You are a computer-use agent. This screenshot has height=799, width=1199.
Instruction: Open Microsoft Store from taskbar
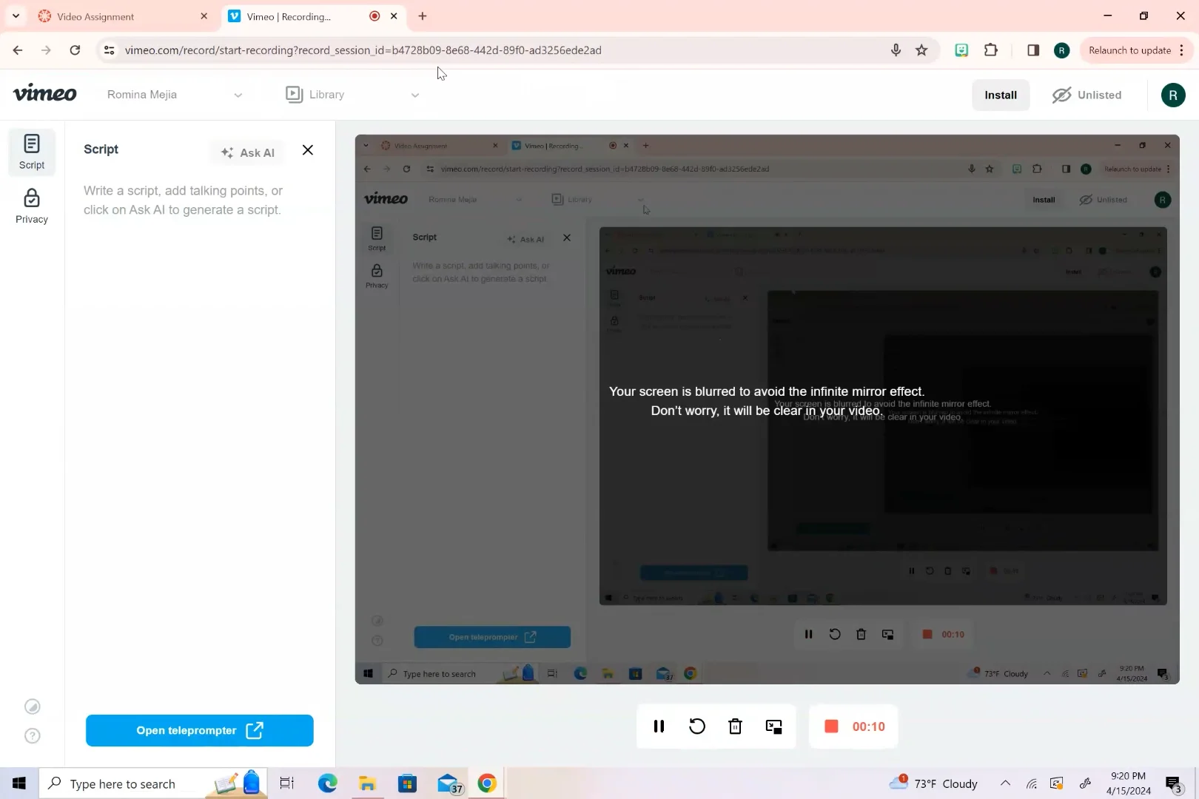408,783
